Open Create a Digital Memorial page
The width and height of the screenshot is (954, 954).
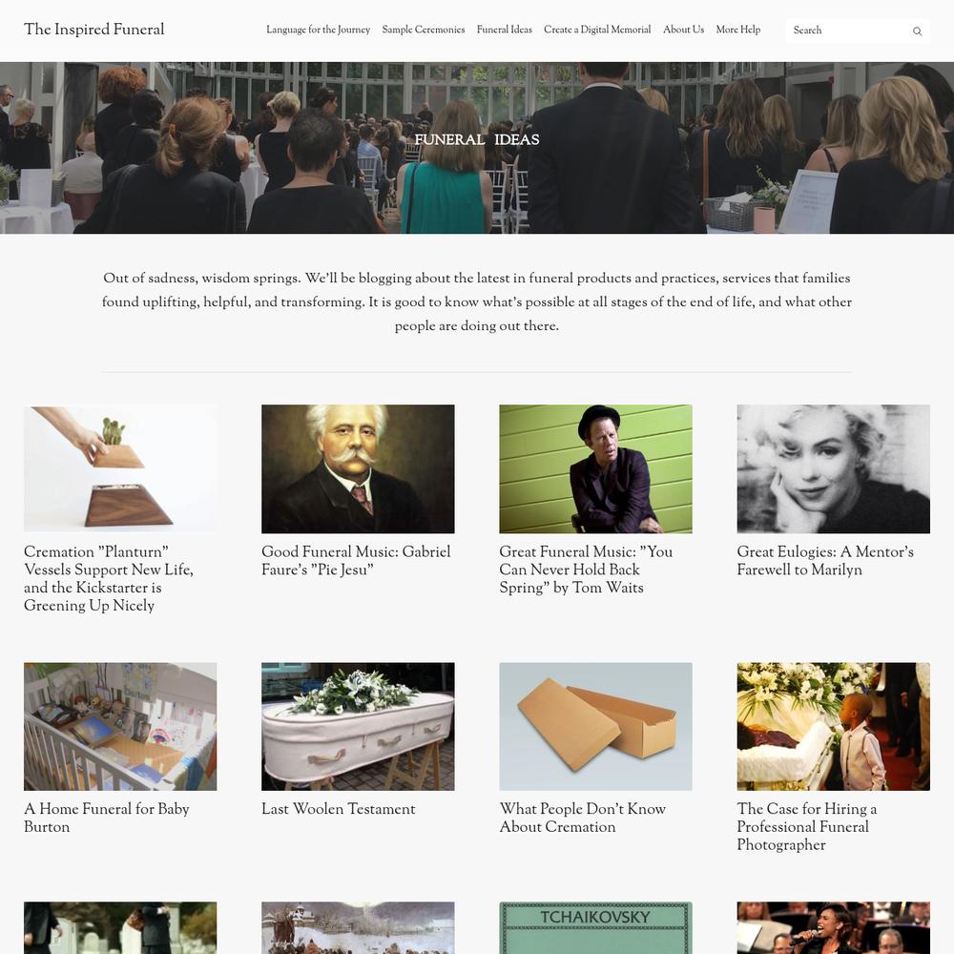597,30
